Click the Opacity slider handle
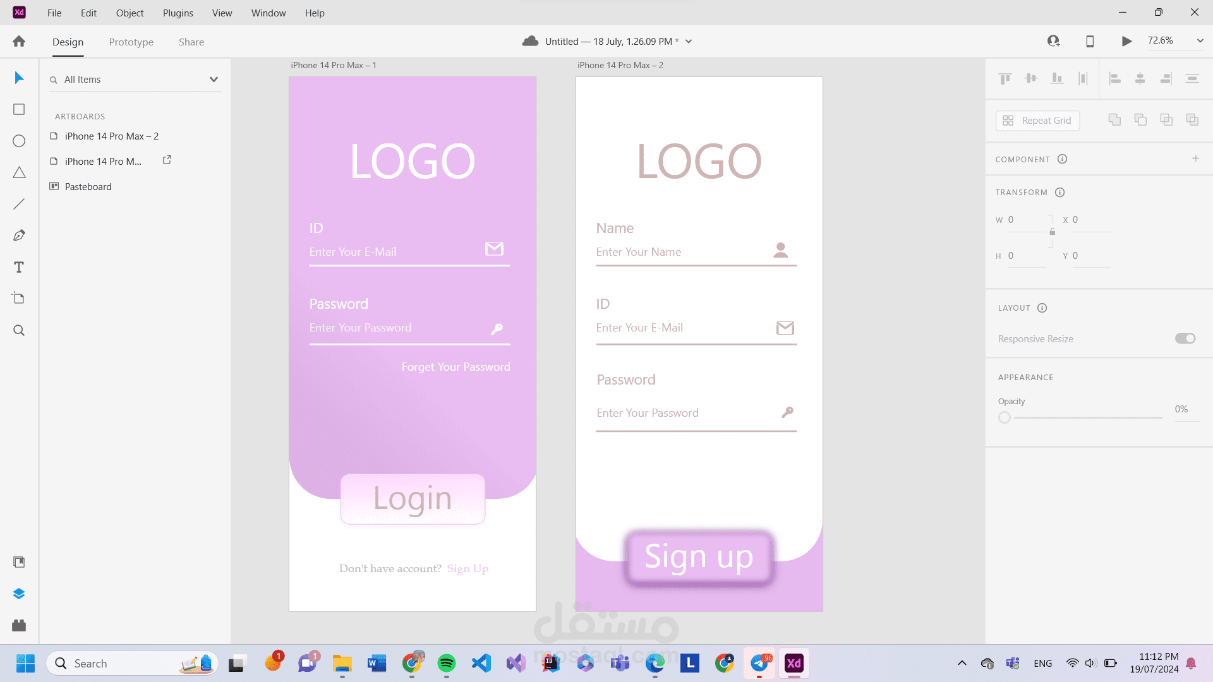The image size is (1213, 682). [1005, 417]
